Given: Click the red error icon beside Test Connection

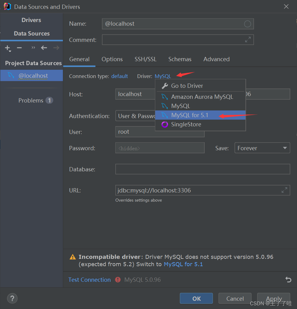Looking at the screenshot, I should (118, 280).
